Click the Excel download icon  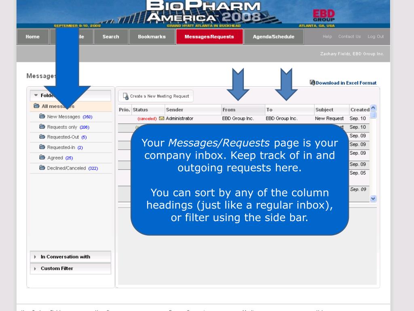[x=313, y=83]
